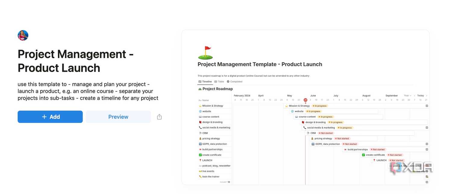Open the website row in name list
The image size is (452, 194).
(215, 111)
